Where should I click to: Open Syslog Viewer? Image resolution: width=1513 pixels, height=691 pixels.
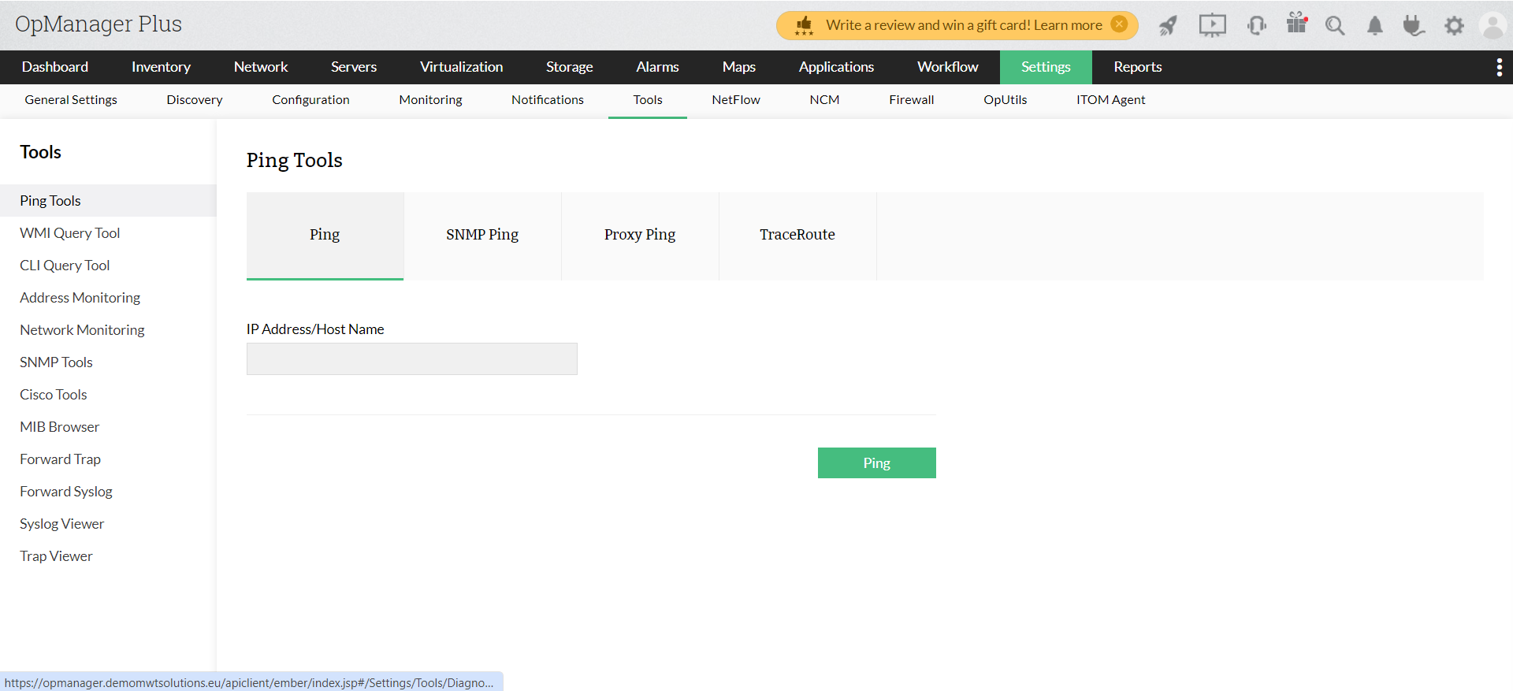coord(62,524)
